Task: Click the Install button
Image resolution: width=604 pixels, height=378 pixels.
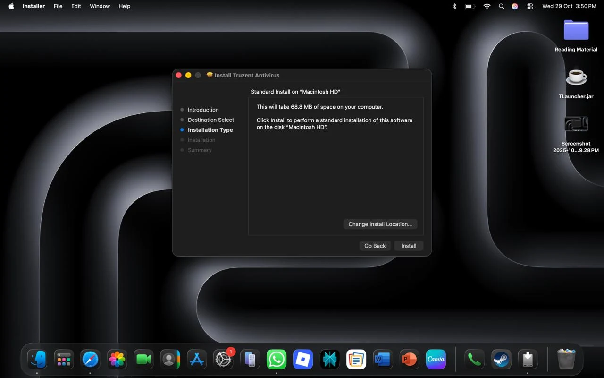Action: [409, 246]
